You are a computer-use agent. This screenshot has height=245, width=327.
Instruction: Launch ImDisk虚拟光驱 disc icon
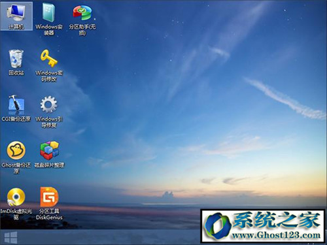16,204
